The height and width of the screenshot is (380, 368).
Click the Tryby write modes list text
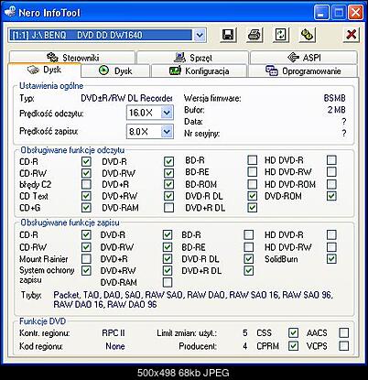pyautogui.click(x=193, y=299)
